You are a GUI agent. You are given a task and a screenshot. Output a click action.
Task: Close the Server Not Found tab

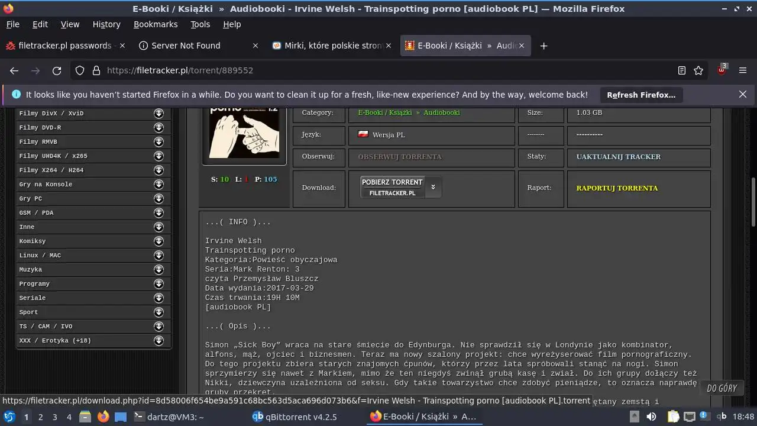(255, 46)
